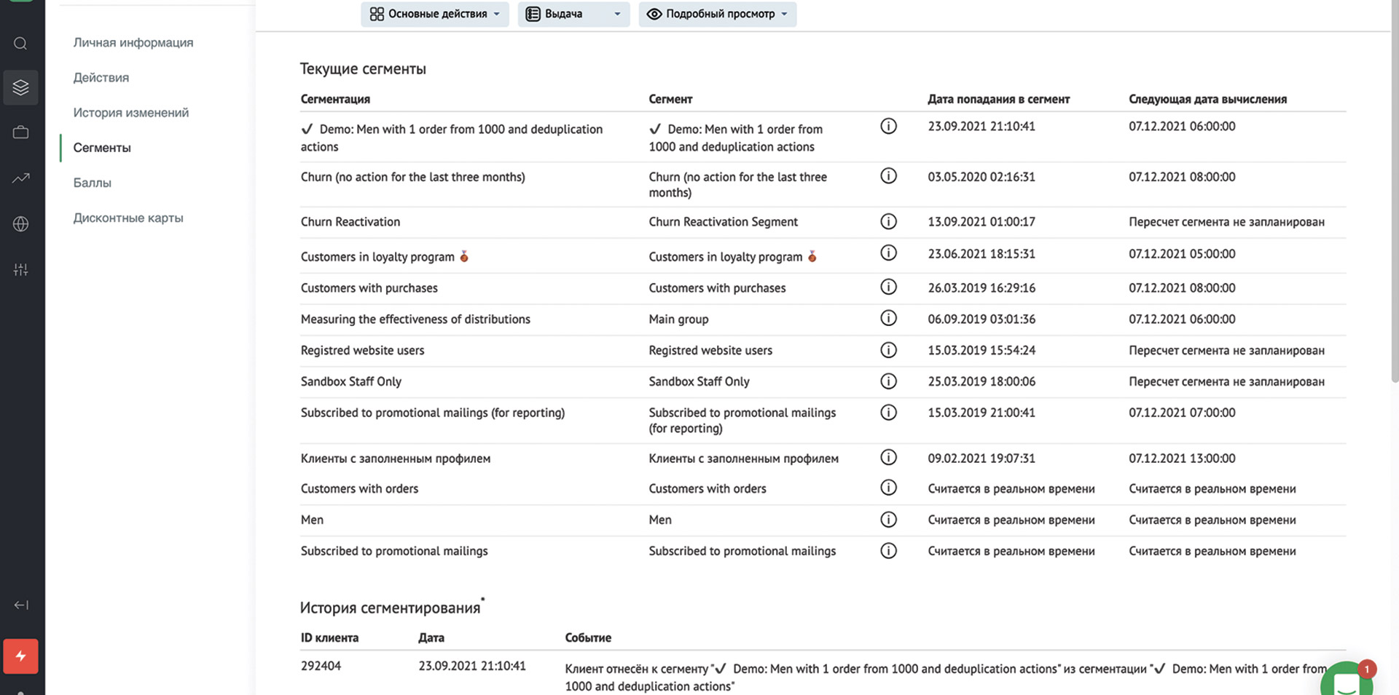The width and height of the screenshot is (1399, 695).
Task: Click the История сегментирования heading
Action: 391,608
